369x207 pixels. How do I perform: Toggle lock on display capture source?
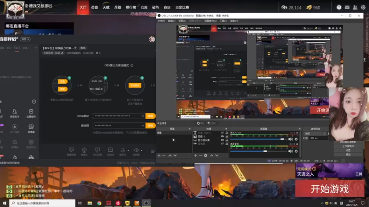[x=226, y=140]
